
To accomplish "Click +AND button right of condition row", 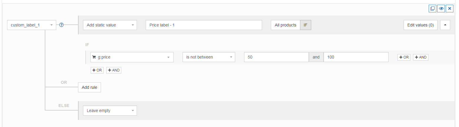I will tap(420, 57).
